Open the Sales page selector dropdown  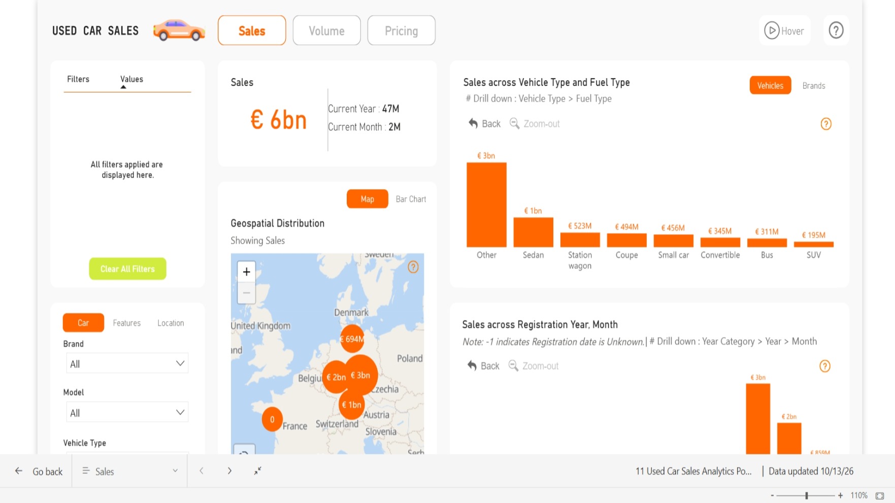129,471
